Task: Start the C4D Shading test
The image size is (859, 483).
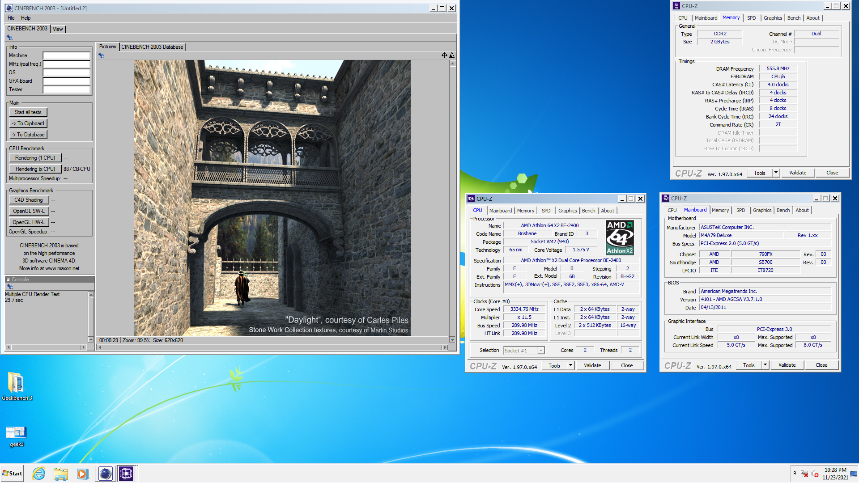Action: (x=29, y=200)
